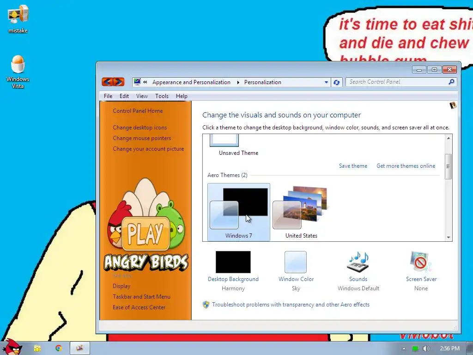Show hidden tray icons arrow
This screenshot has width=473, height=355.
pos(404,349)
